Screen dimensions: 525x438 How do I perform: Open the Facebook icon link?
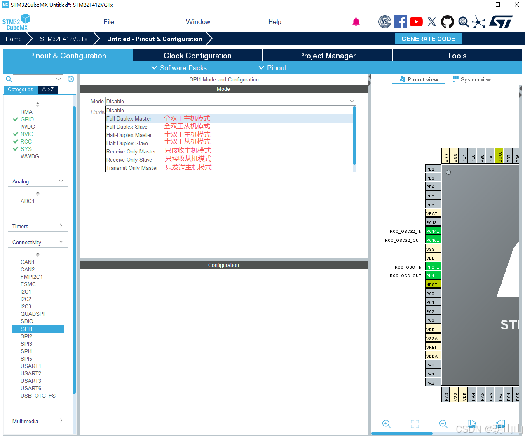point(400,22)
